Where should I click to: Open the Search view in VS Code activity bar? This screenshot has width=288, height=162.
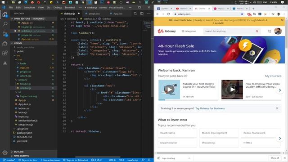pos(5,24)
